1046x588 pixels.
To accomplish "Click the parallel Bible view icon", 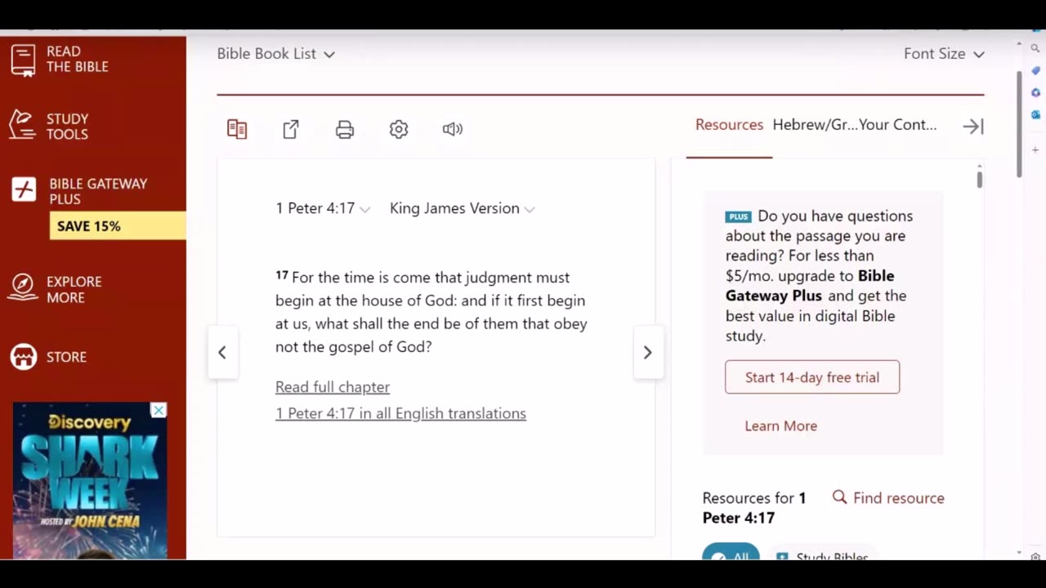I will point(237,129).
